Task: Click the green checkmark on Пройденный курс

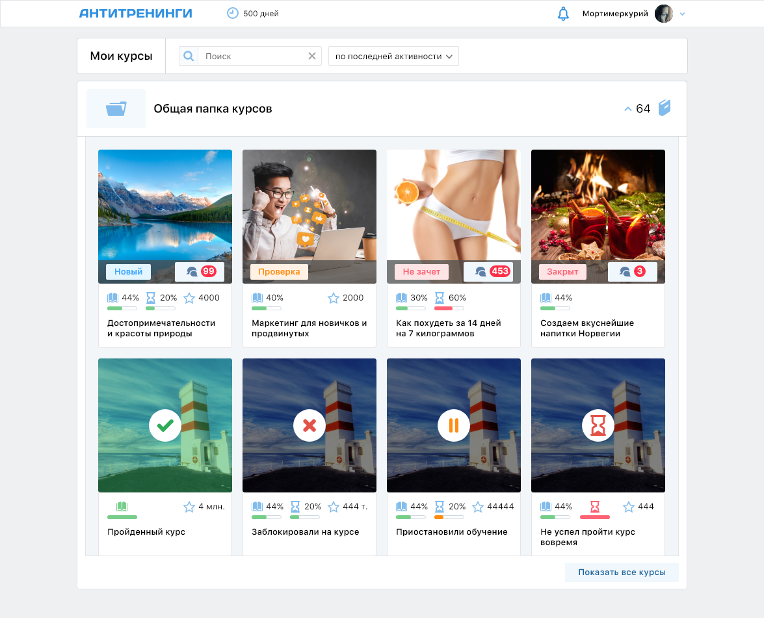Action: coord(165,425)
